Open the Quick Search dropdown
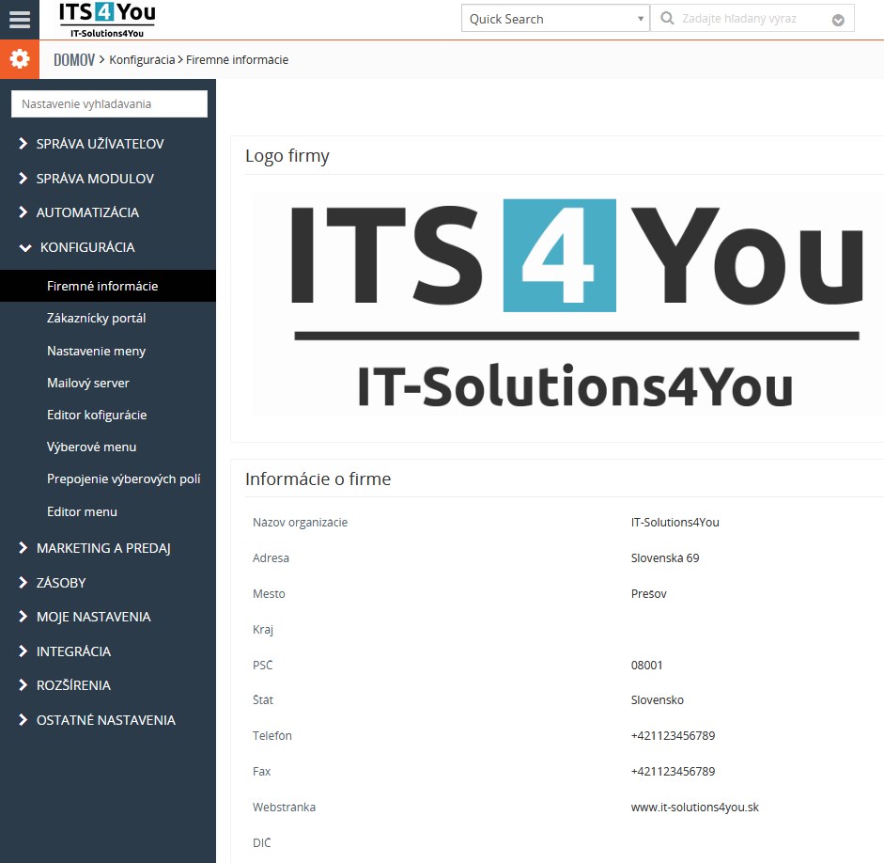Screen dimensions: 884x863 coord(555,19)
